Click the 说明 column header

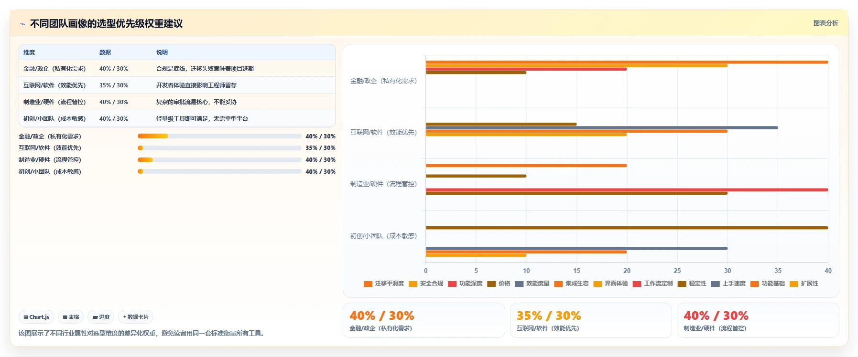click(x=162, y=52)
